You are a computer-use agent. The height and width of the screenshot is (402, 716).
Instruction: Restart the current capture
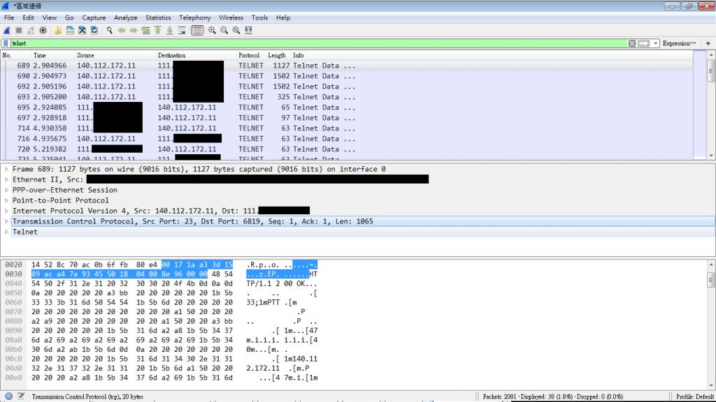point(31,31)
